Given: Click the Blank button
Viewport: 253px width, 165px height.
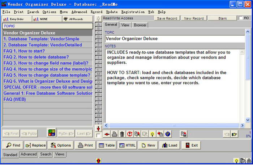Looking at the screenshot, I should [223, 18].
